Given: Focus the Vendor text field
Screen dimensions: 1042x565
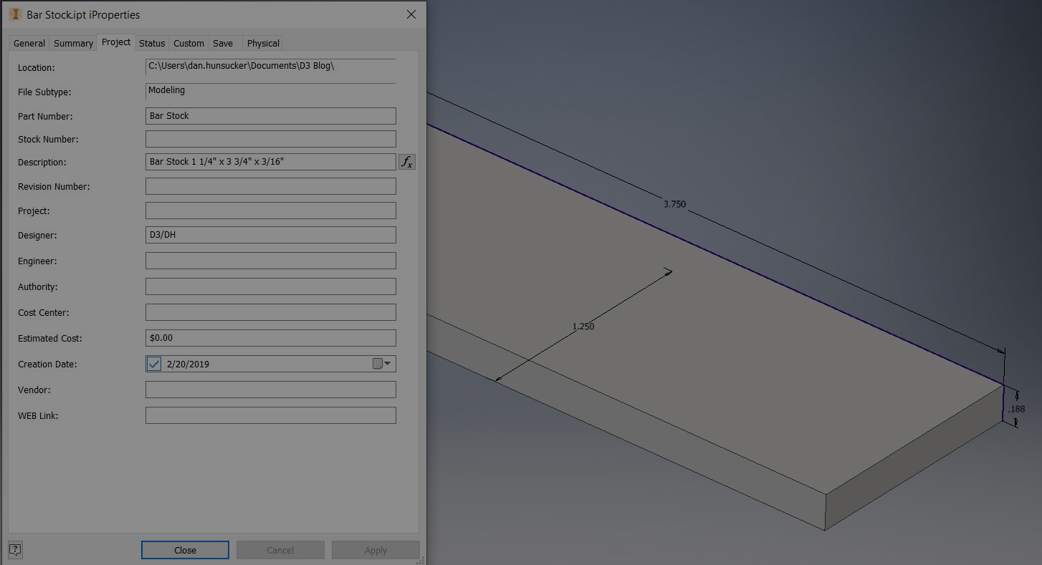Looking at the screenshot, I should pos(271,390).
